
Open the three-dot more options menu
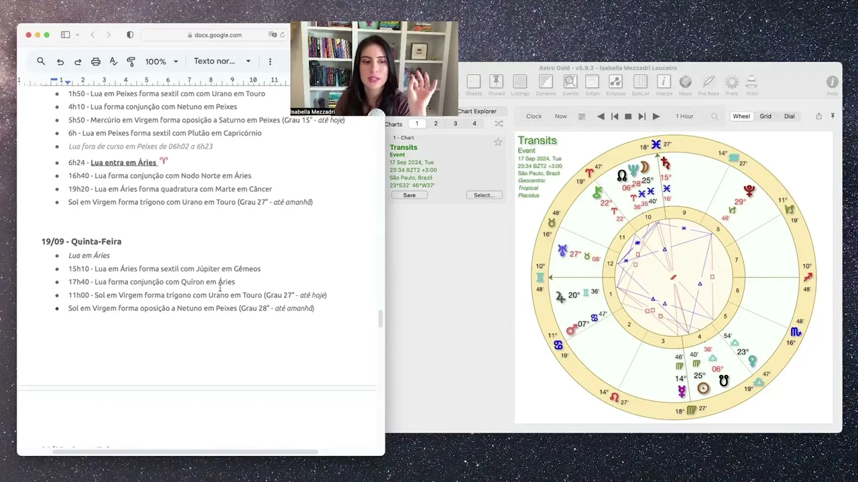point(270,62)
